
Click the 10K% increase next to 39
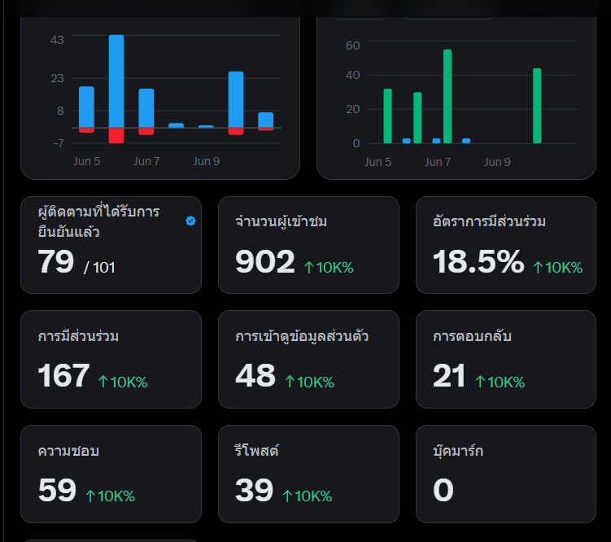tap(308, 496)
